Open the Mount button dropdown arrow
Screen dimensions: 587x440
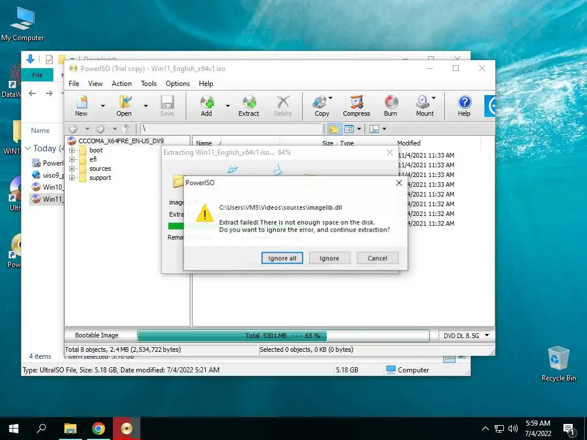click(433, 98)
